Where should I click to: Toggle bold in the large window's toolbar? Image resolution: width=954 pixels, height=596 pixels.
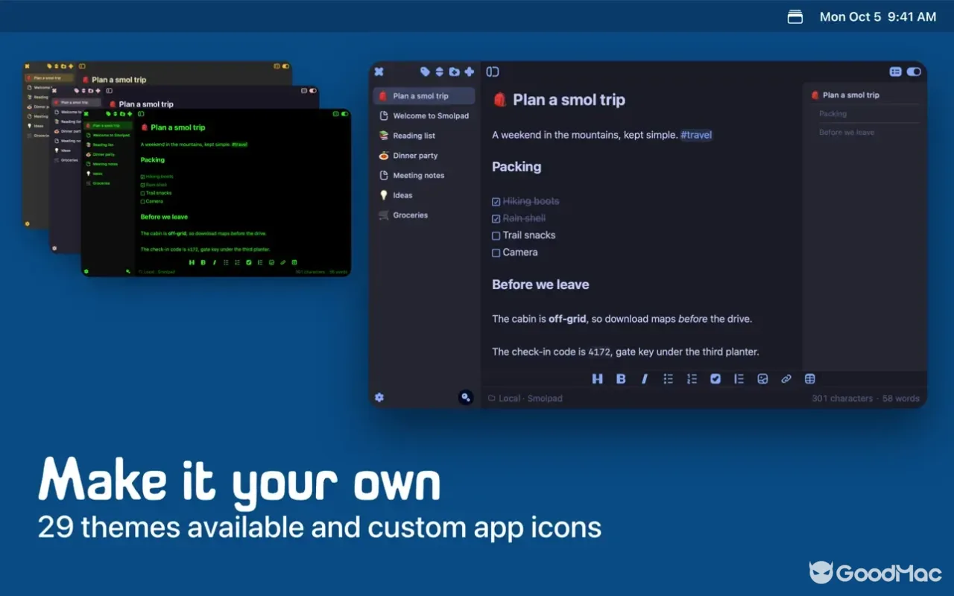(621, 378)
